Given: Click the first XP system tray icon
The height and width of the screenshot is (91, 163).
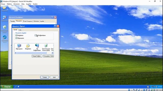Looking at the screenshot, I should (152, 87).
